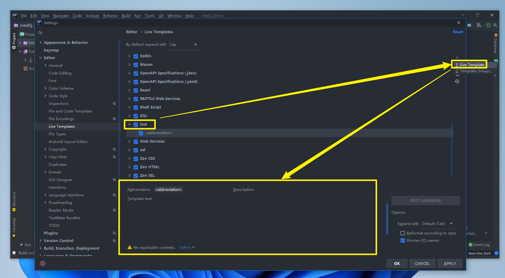Click Search Everywhere magnifier in main window
Image resolution: width=505 pixels, height=278 pixels.
(x=495, y=25)
